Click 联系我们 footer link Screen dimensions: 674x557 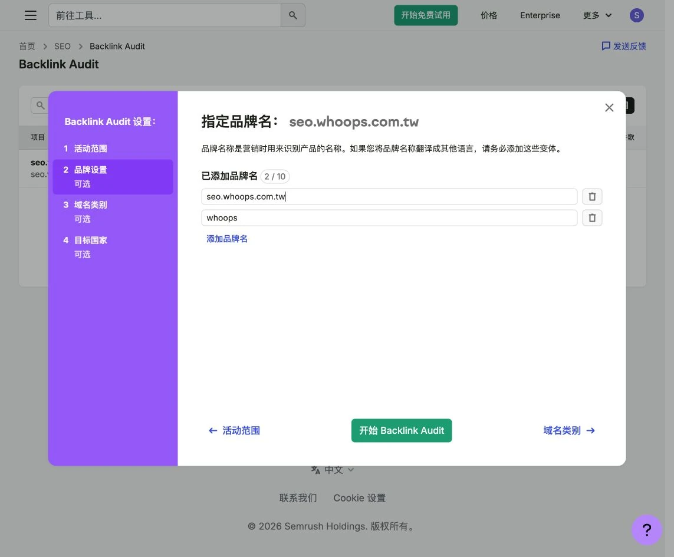pyautogui.click(x=298, y=498)
